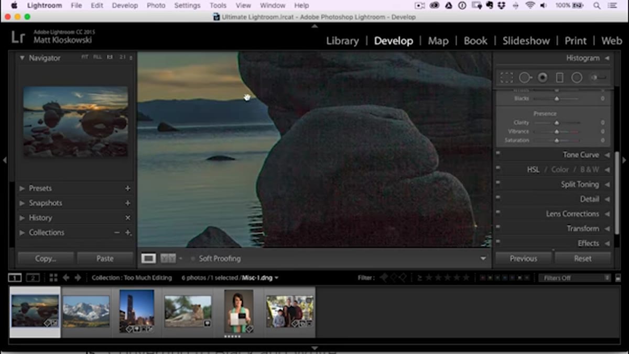The width and height of the screenshot is (629, 354).
Task: Select the Crop Overlay tool
Action: coord(506,78)
